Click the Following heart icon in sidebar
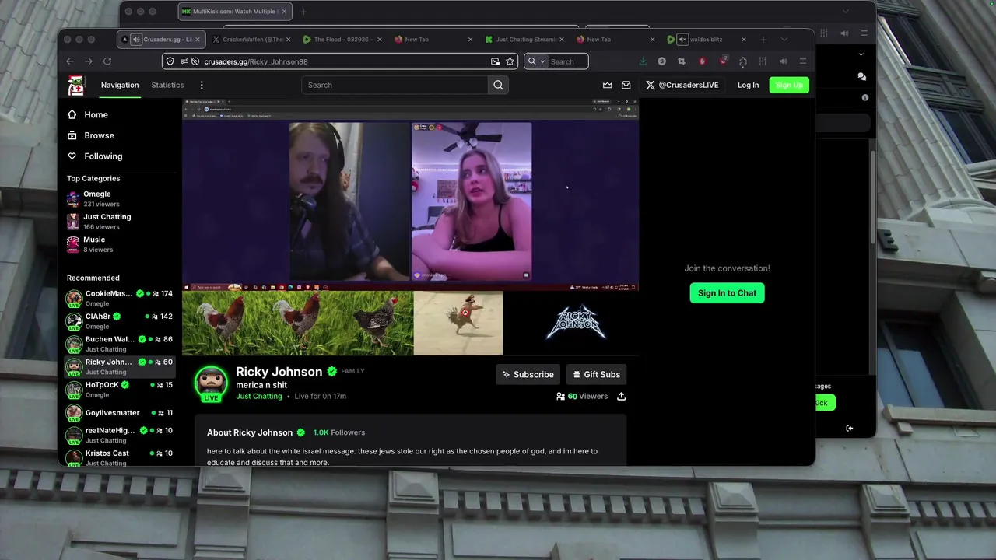 72,156
